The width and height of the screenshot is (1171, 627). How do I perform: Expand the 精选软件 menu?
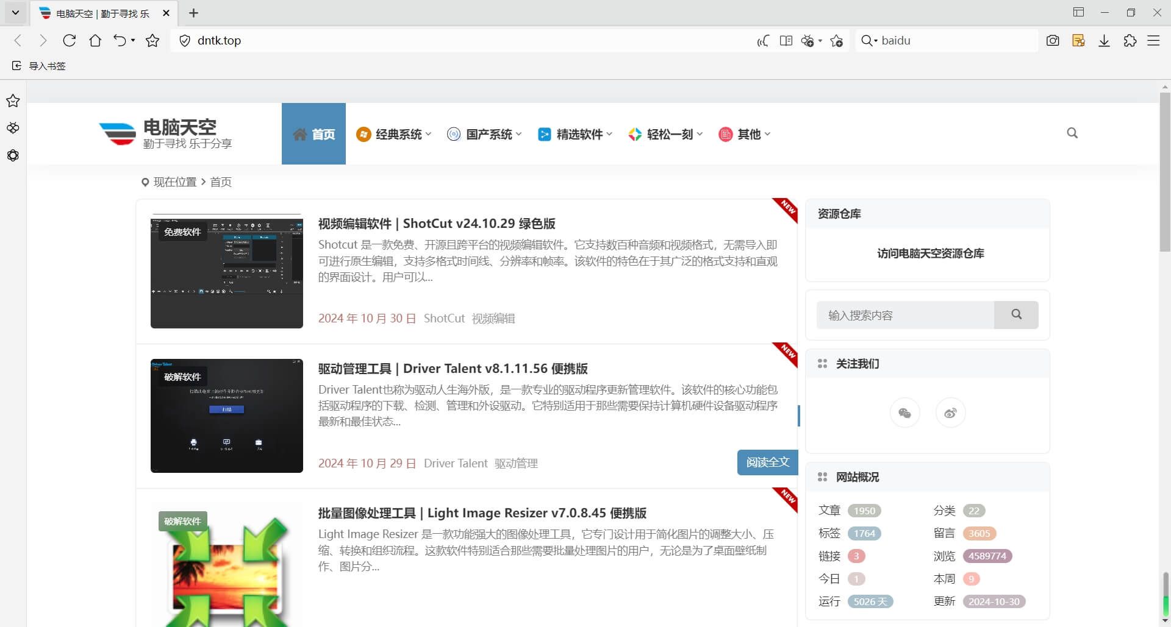tap(575, 134)
